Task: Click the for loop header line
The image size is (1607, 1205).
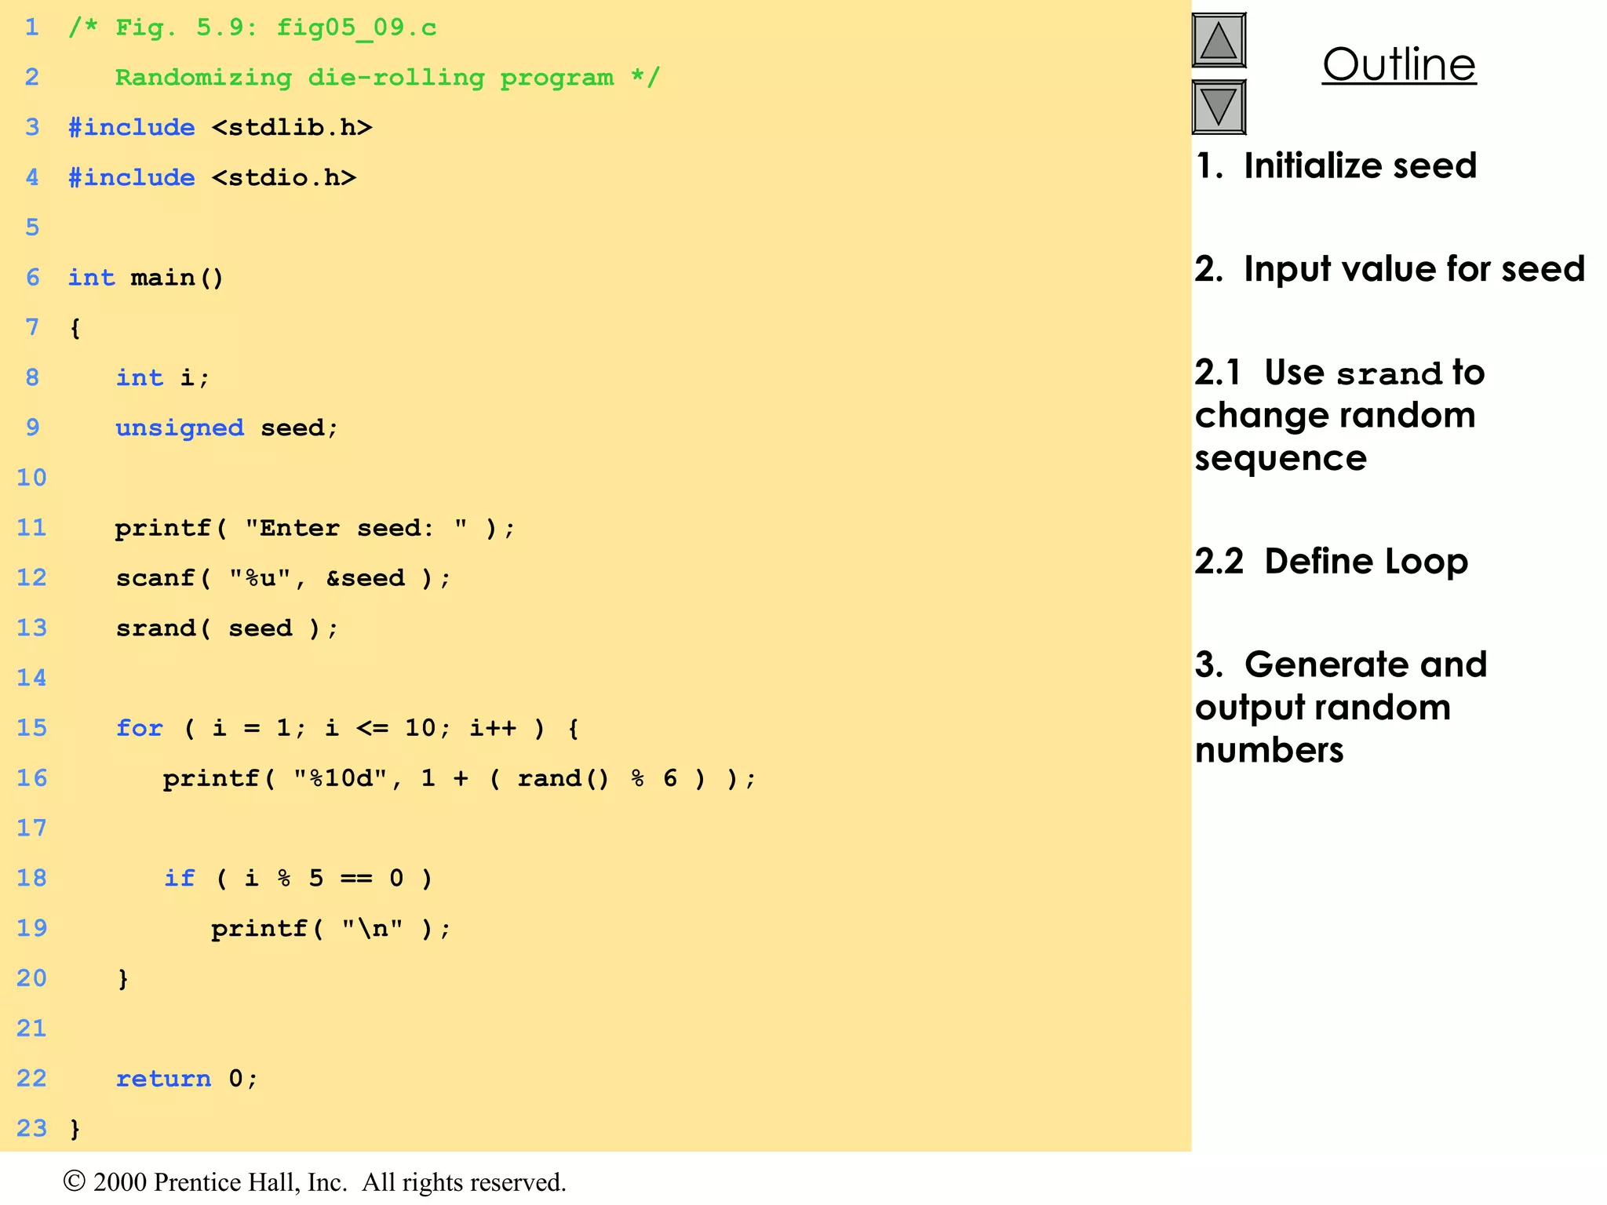Action: 348,729
